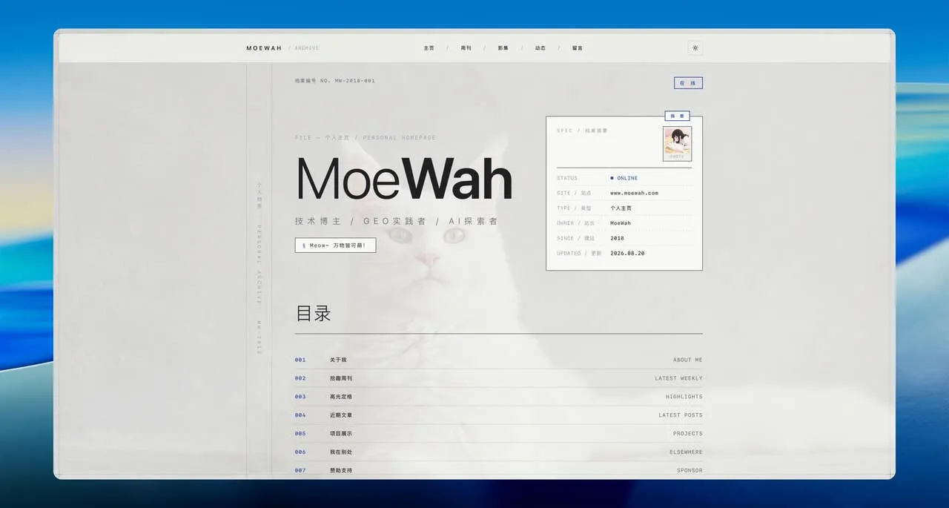Open the www.moewah.com site link
Viewport: 949px width, 508px height.
coord(634,193)
